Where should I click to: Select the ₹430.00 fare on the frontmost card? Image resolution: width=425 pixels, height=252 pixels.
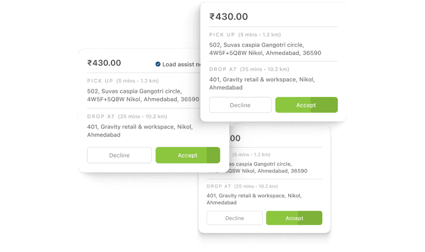[229, 17]
